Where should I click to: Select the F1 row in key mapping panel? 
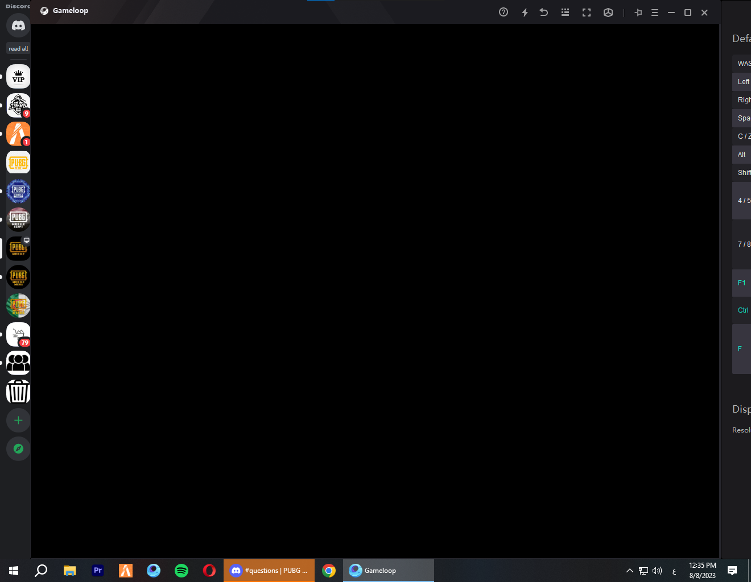[x=741, y=283]
